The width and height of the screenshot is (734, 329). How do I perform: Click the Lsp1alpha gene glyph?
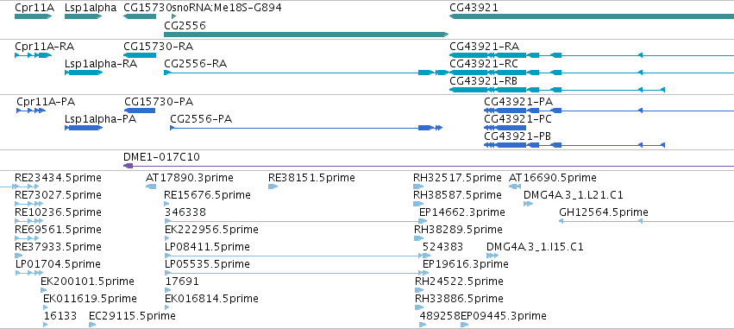(x=83, y=16)
